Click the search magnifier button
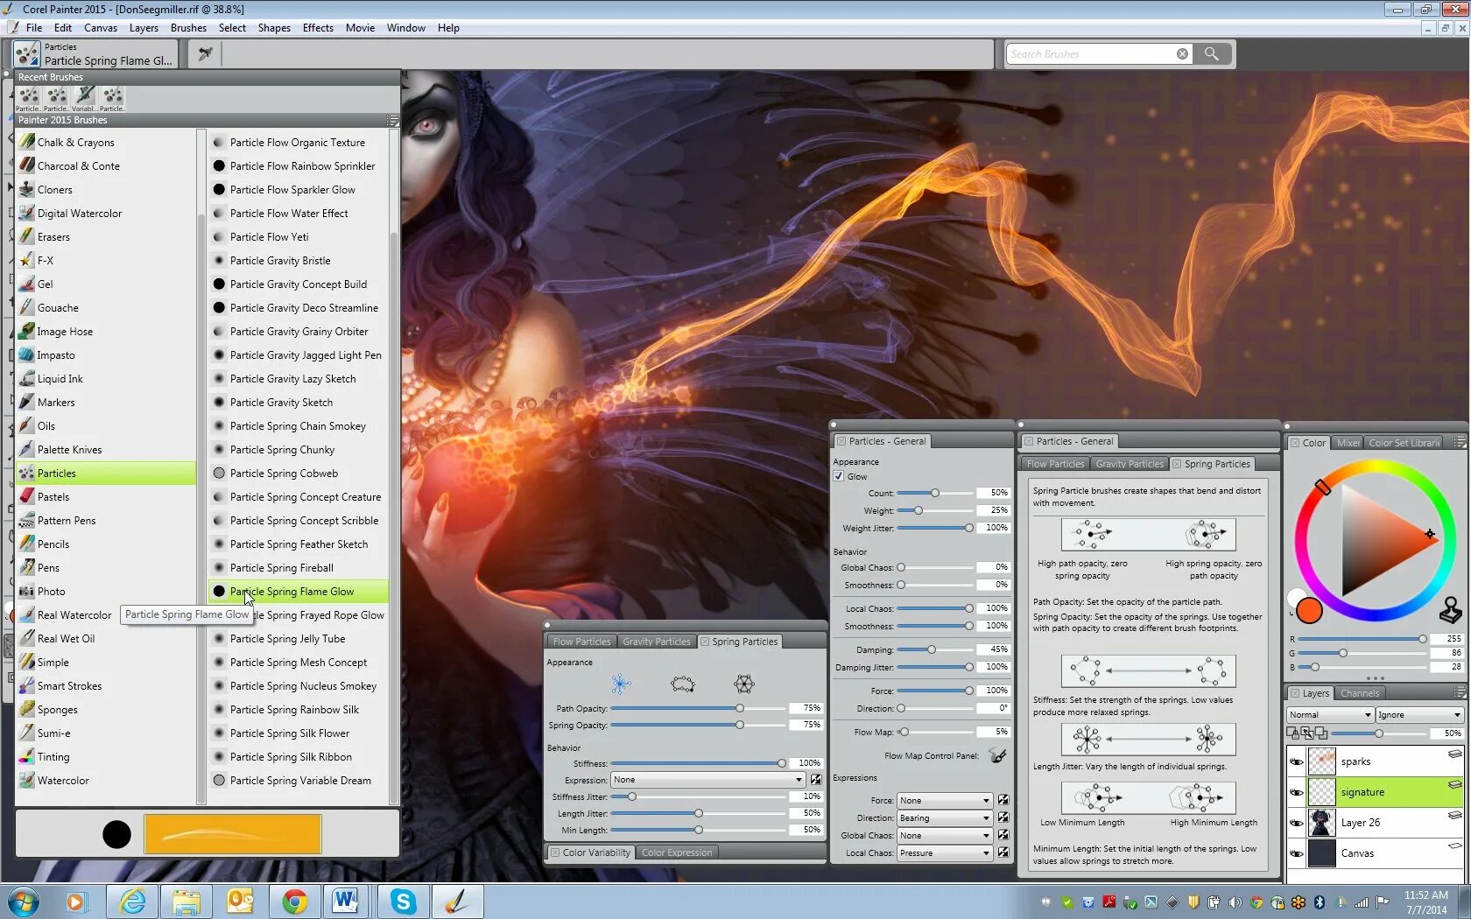This screenshot has height=919, width=1471. point(1211,54)
